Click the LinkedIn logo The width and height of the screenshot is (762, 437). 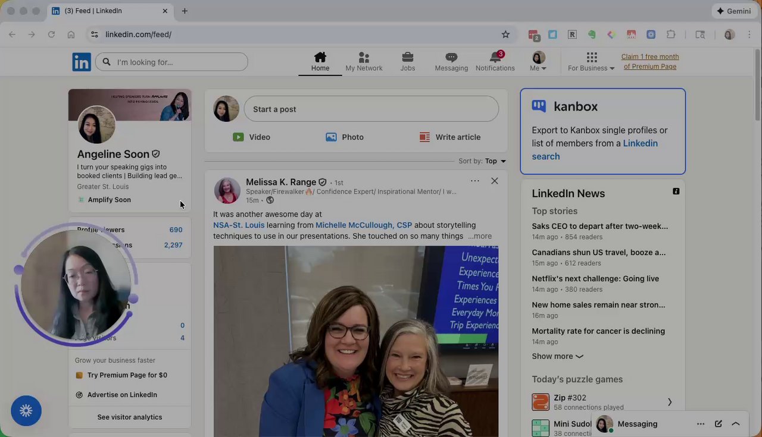click(82, 62)
